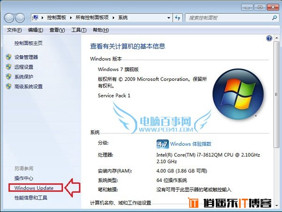Click the vertical scrollbar thumb

(x=276, y=95)
